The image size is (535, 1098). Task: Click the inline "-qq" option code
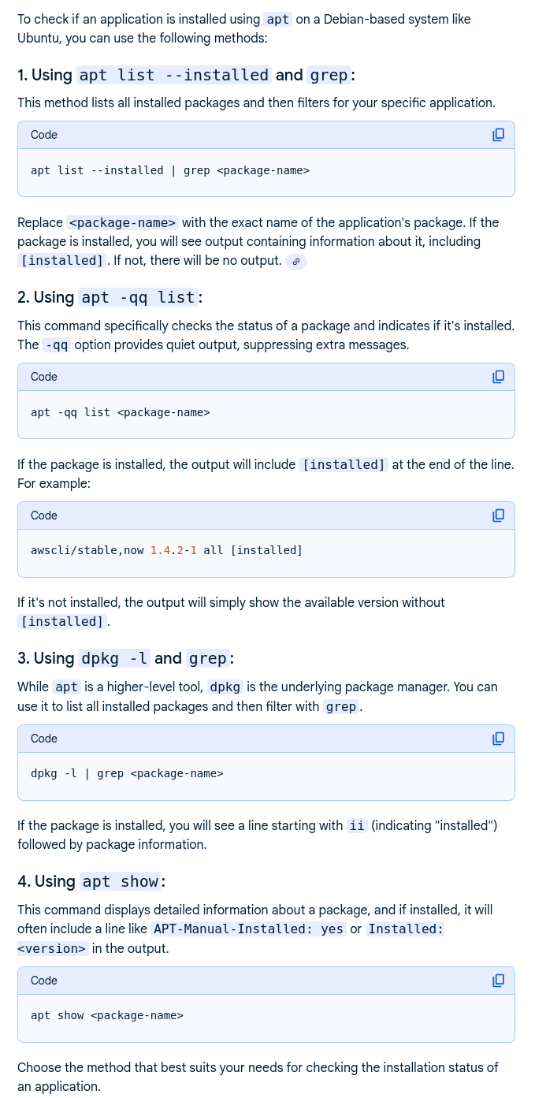[55, 345]
